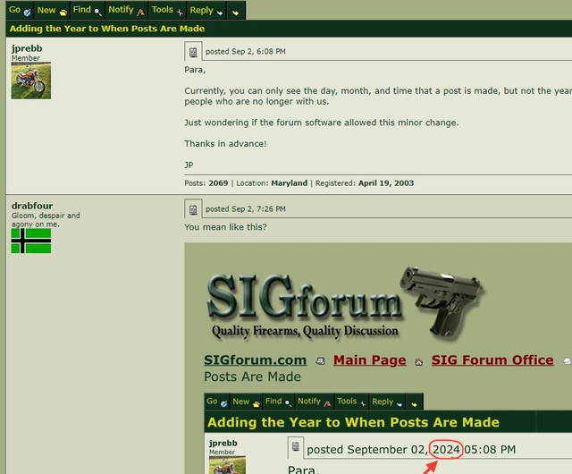Viewport: 572px width, 474px height.
Task: Click the icon next to SIGforum.com link
Action: 320,361
